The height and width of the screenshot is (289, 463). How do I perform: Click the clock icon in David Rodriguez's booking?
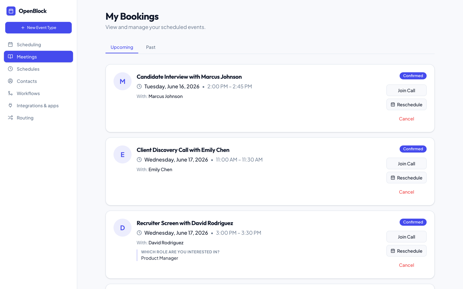click(139, 233)
